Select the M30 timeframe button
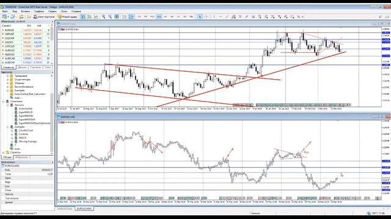The image size is (391, 219). [x=159, y=16]
